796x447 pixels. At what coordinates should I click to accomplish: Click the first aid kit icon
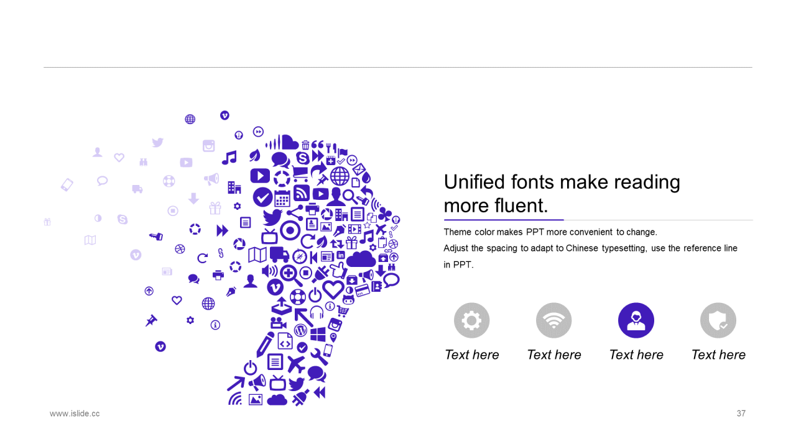click(x=331, y=160)
